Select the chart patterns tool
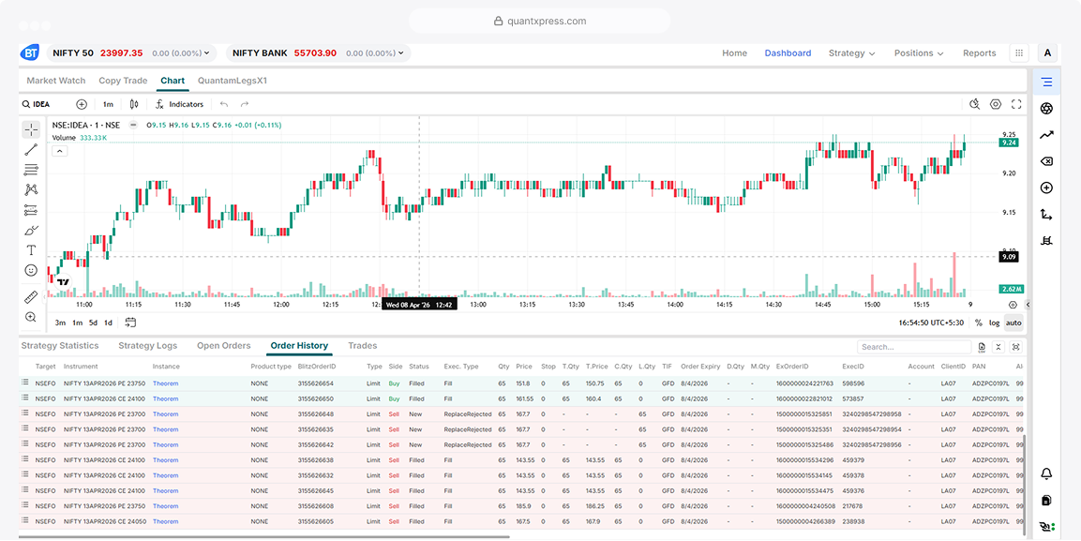The height and width of the screenshot is (541, 1081). [x=31, y=189]
